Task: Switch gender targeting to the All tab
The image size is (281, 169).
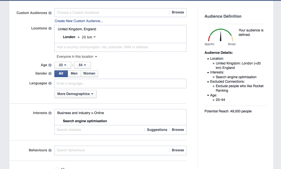Action: (61, 73)
